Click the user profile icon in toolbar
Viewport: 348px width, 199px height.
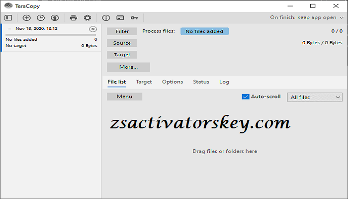click(55, 18)
